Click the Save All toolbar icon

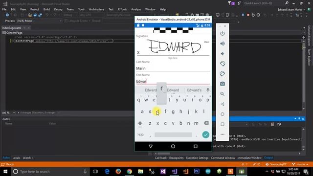coord(40,15)
